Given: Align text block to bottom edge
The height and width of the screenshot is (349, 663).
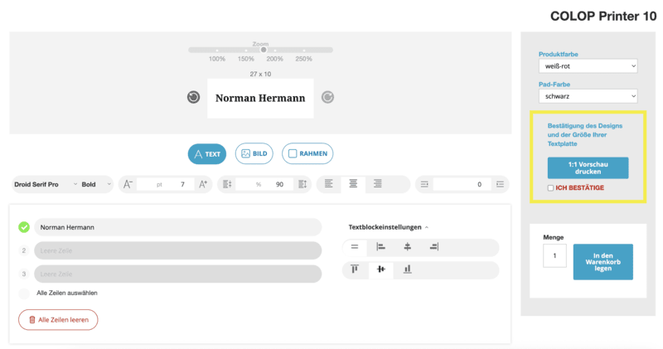Looking at the screenshot, I should click(407, 269).
